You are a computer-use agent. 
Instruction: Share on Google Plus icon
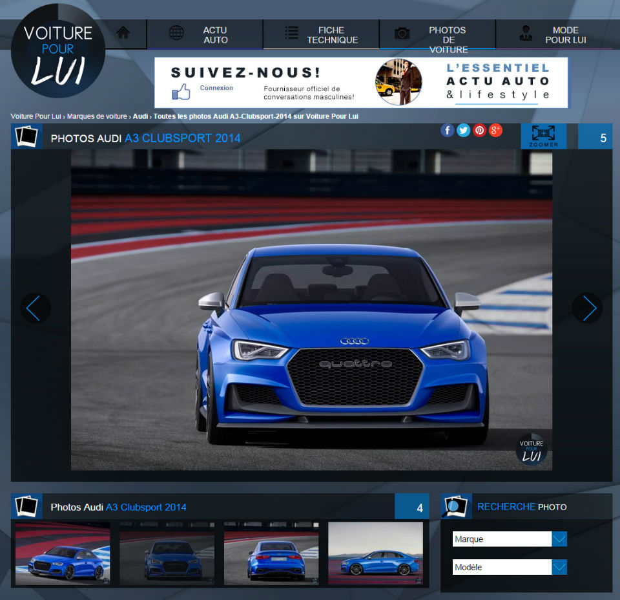(x=495, y=130)
